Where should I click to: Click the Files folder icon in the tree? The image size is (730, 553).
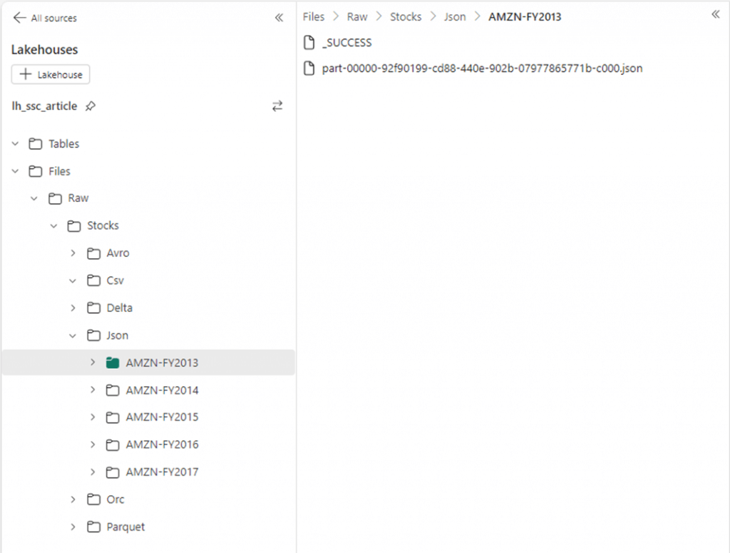(x=36, y=171)
